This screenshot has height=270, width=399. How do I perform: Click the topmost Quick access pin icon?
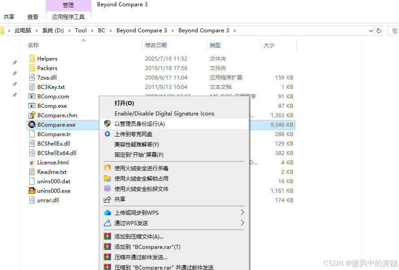coord(15,62)
